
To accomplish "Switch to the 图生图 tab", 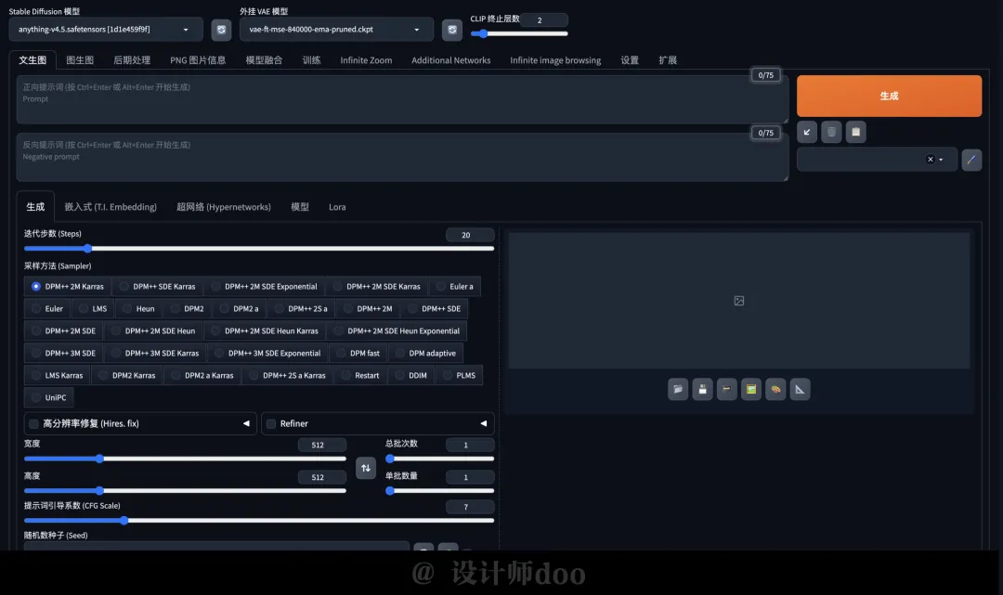I will coord(80,60).
